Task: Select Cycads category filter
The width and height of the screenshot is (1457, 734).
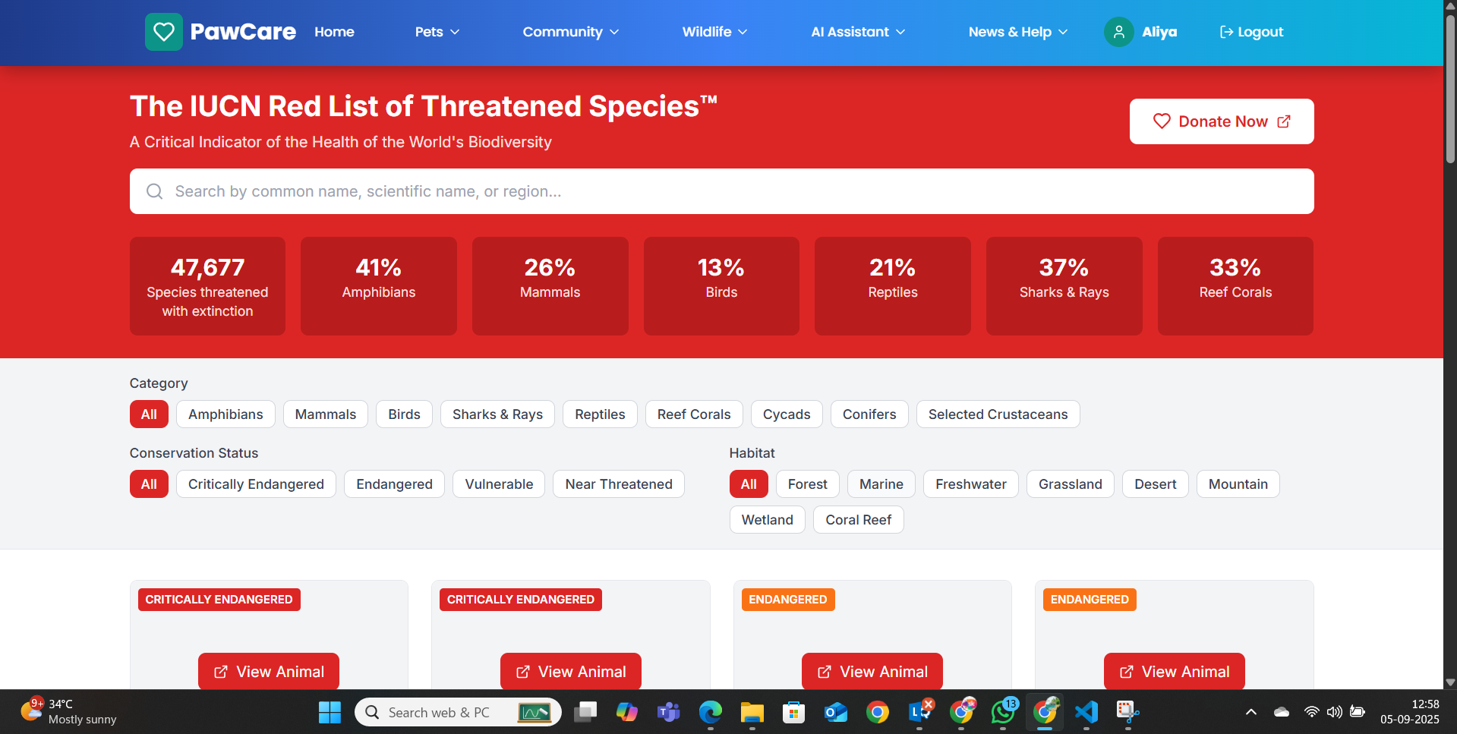Action: click(787, 414)
